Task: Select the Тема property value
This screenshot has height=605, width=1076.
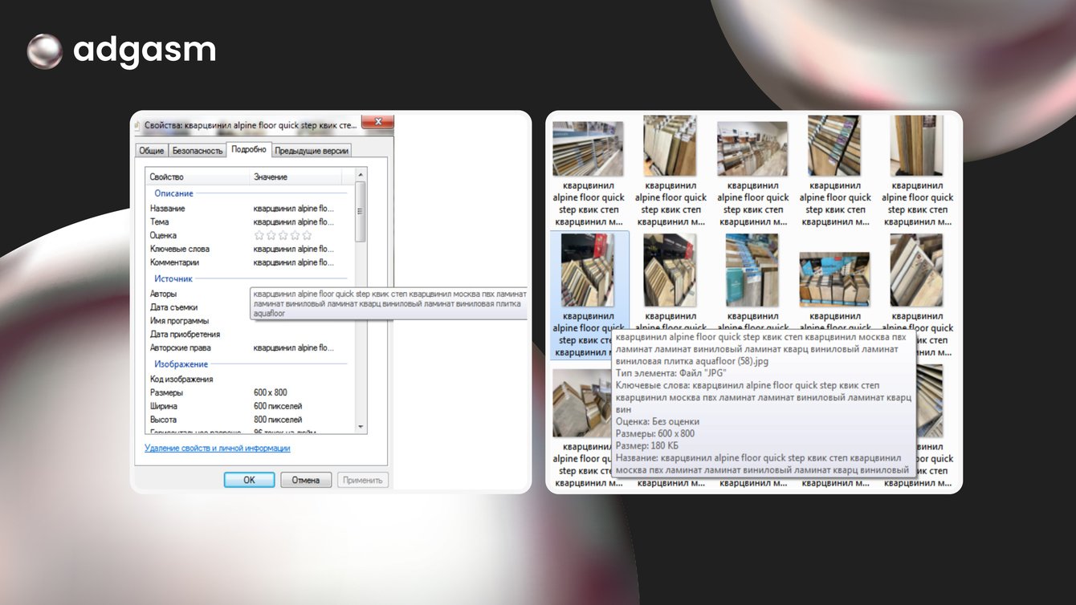Action: click(x=293, y=221)
